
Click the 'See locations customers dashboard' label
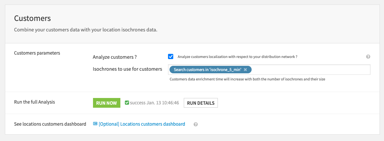coord(50,124)
